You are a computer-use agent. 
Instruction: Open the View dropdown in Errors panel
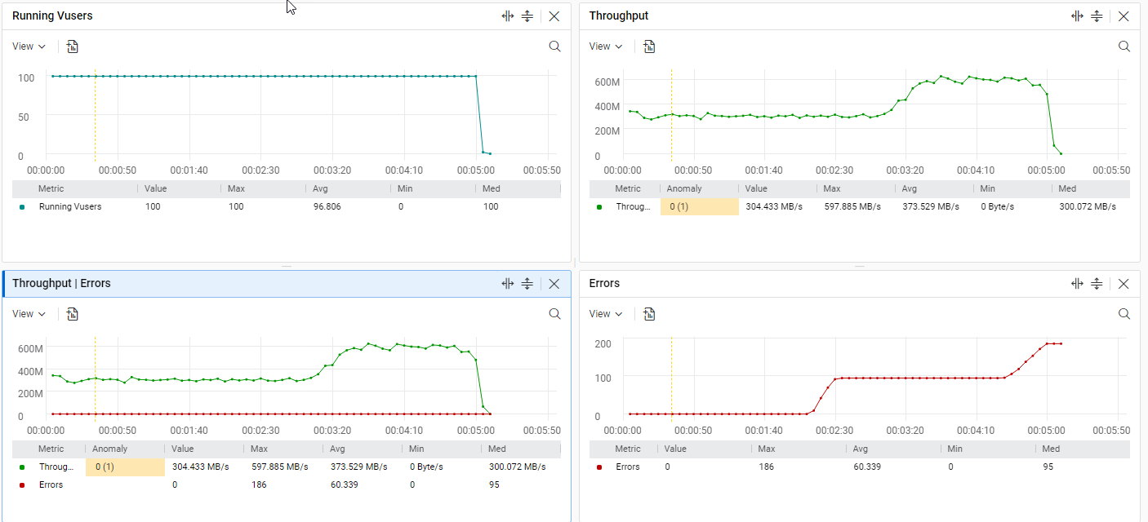pyautogui.click(x=605, y=314)
